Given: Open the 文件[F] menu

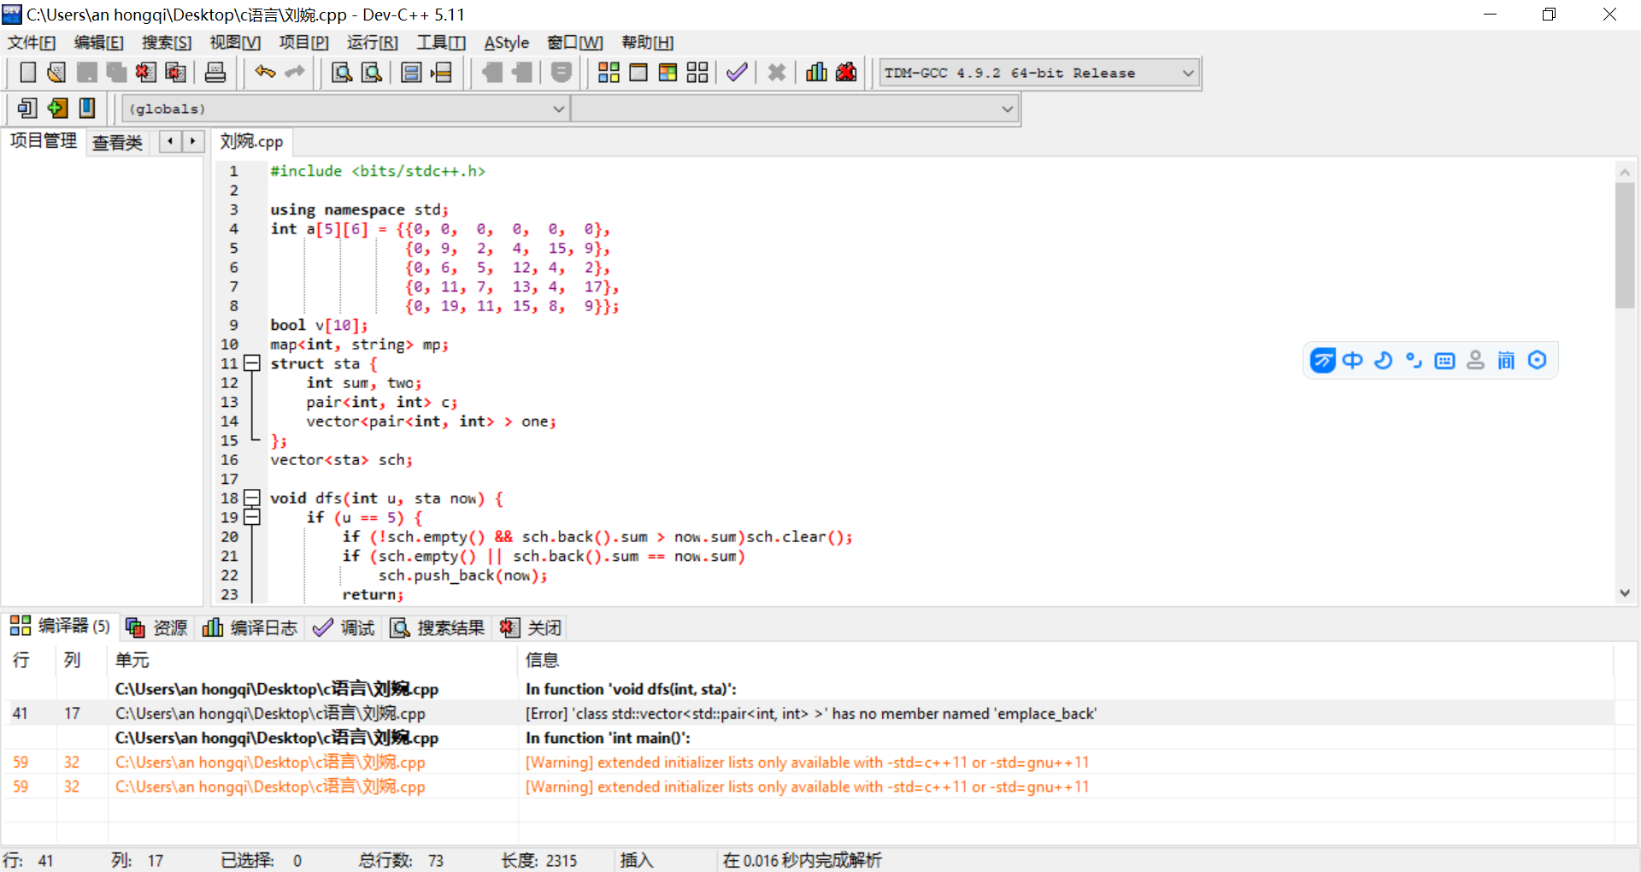Looking at the screenshot, I should coord(32,43).
